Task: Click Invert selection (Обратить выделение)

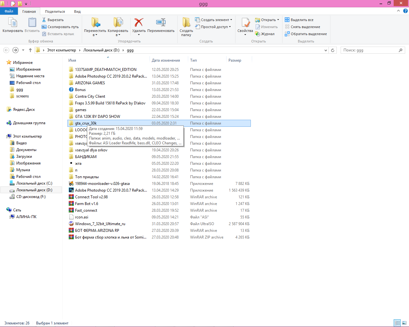Action: 306,34
